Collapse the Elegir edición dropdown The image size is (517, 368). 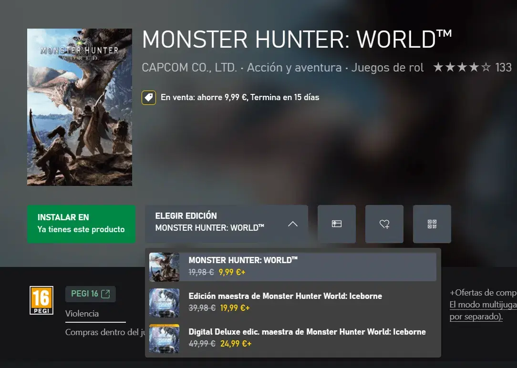tap(227, 224)
